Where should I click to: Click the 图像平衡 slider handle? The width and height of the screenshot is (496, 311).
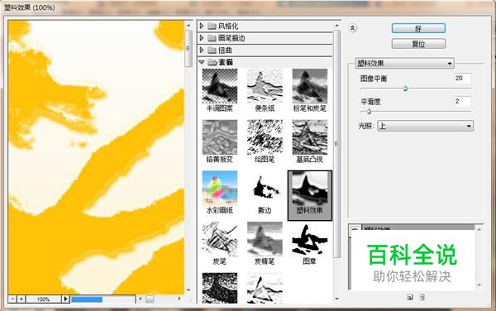pyautogui.click(x=405, y=89)
